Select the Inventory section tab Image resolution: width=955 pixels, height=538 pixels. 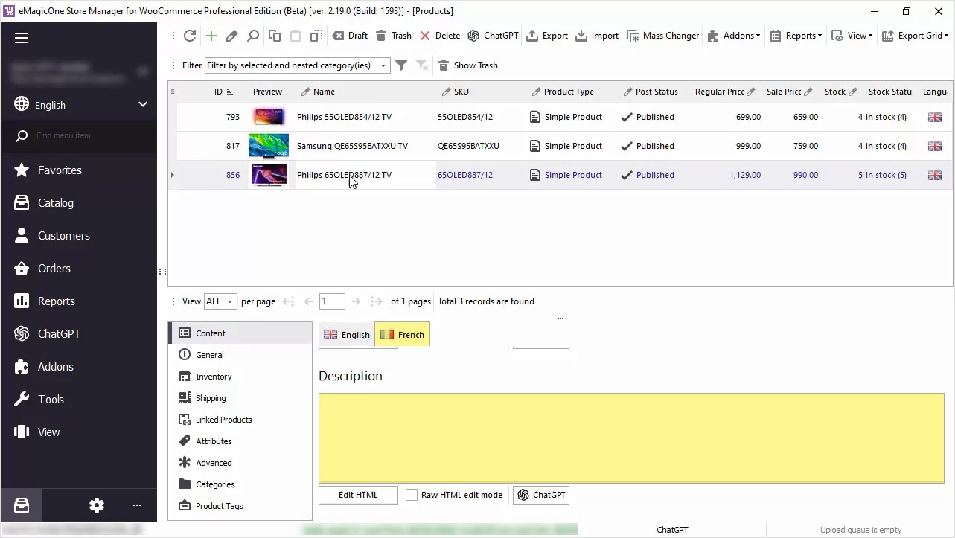coord(214,377)
